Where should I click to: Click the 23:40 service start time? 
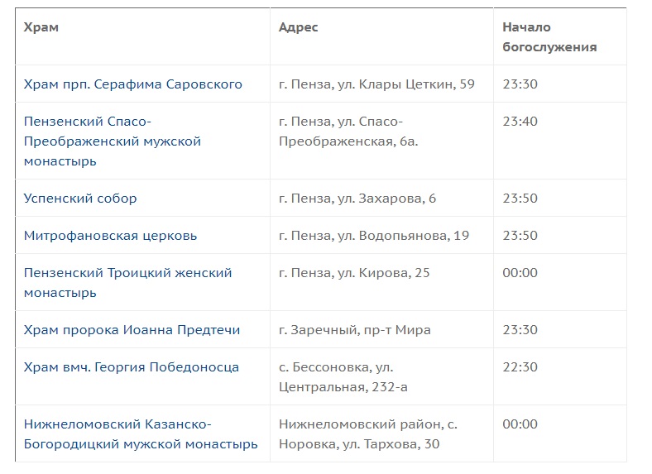[520, 122]
